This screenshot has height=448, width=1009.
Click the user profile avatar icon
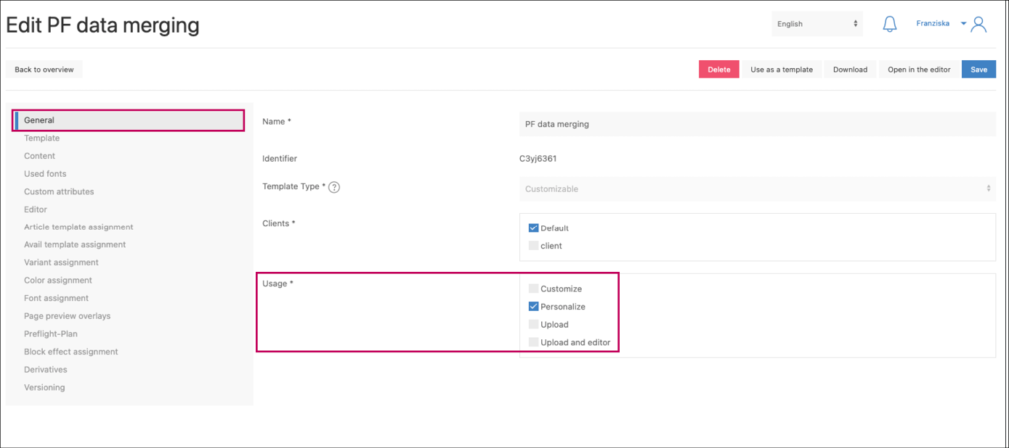pyautogui.click(x=978, y=24)
